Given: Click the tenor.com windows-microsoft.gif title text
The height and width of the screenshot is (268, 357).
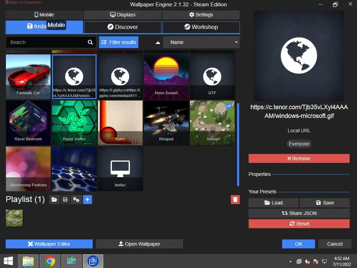Looking at the screenshot, I should coord(299,111).
